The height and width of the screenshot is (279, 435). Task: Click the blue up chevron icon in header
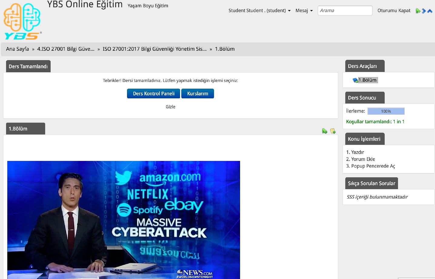tap(430, 11)
